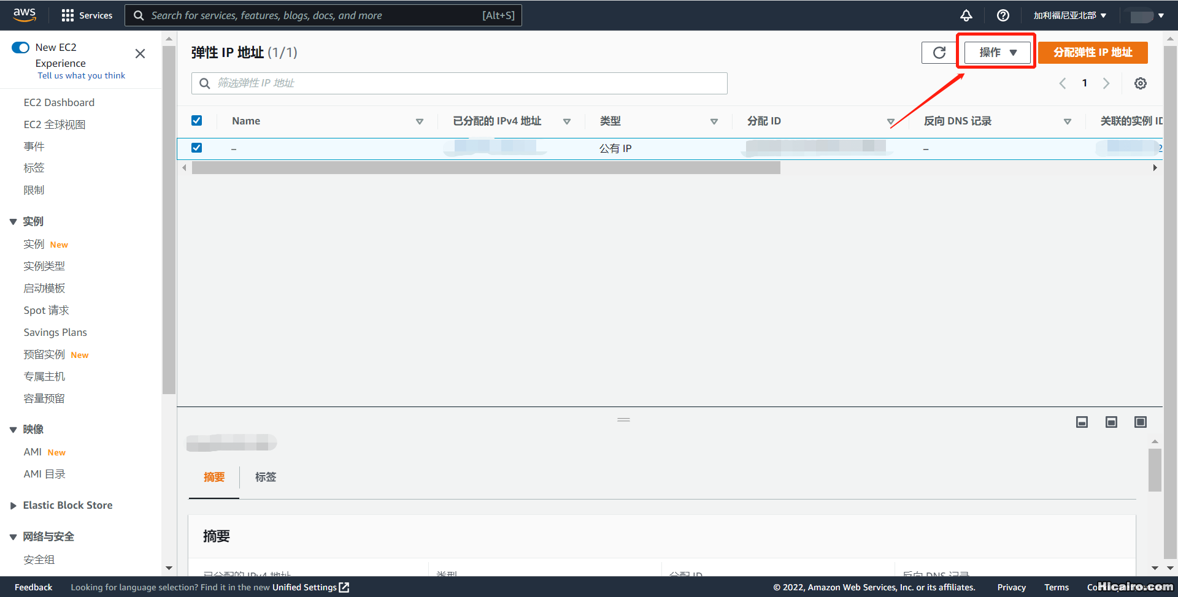This screenshot has width=1178, height=597.
Task: Switch to the 标签 tab
Action: tap(265, 477)
